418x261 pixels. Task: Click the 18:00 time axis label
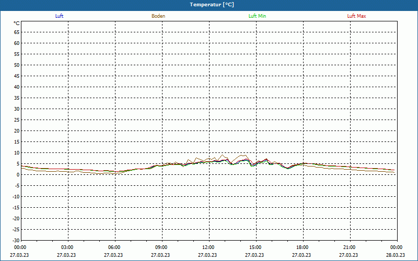tap(303, 247)
